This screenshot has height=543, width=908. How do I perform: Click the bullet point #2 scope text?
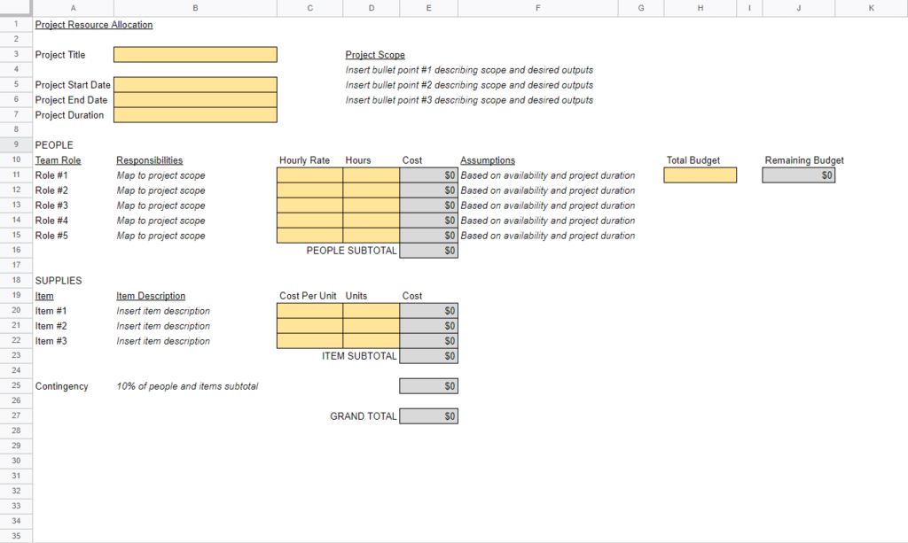(x=469, y=85)
